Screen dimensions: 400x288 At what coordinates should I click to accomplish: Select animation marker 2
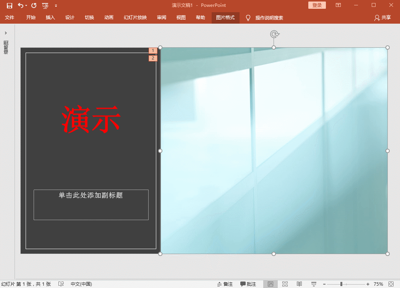click(x=153, y=58)
